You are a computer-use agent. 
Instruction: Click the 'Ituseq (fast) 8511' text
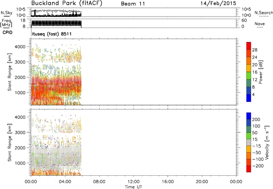tap(52, 34)
